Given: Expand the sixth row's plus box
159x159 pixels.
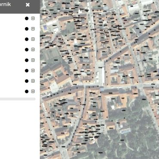Looking at the screenshot, I should point(33,70).
